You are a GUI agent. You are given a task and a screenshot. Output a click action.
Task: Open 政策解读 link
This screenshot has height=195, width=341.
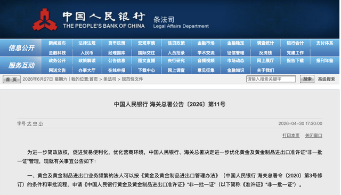87,61
